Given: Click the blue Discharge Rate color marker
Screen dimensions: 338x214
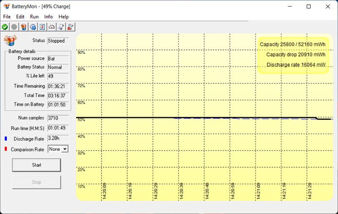Looking at the screenshot, I should (x=5, y=138).
